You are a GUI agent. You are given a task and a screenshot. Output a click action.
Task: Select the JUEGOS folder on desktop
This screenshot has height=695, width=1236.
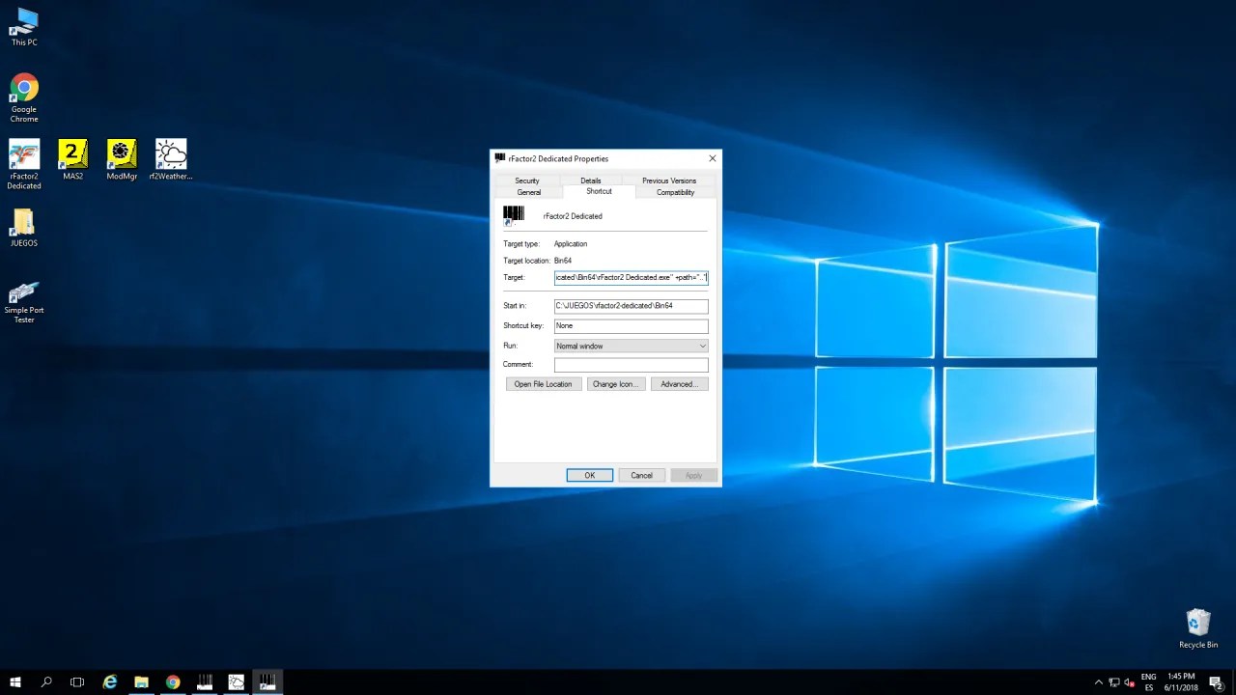pyautogui.click(x=24, y=228)
